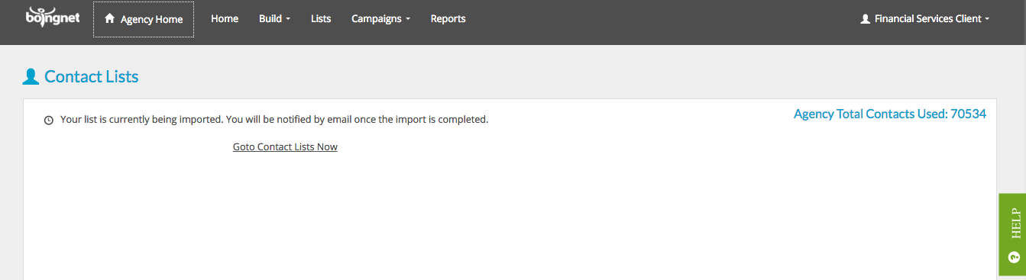Expand the caret beside Financial Services Client
Image resolution: width=1026 pixels, height=280 pixels.
(987, 20)
